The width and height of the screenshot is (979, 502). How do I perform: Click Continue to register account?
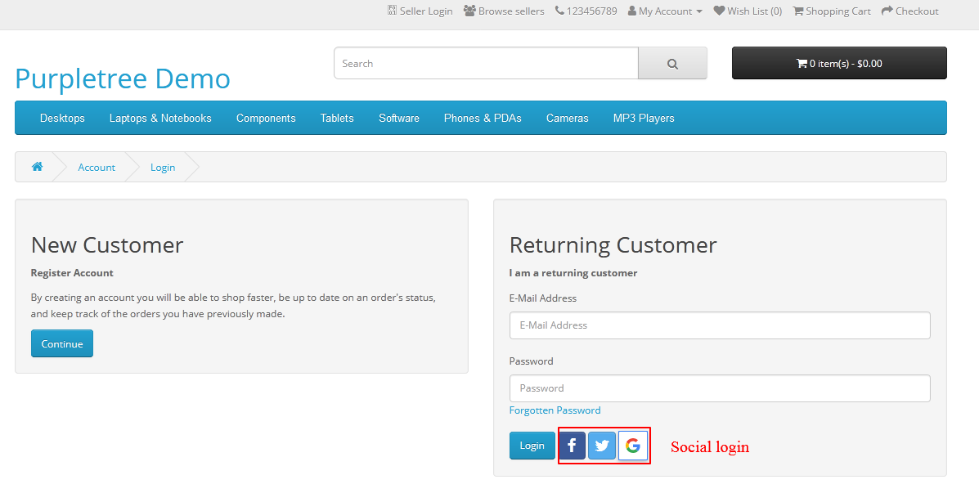(62, 343)
